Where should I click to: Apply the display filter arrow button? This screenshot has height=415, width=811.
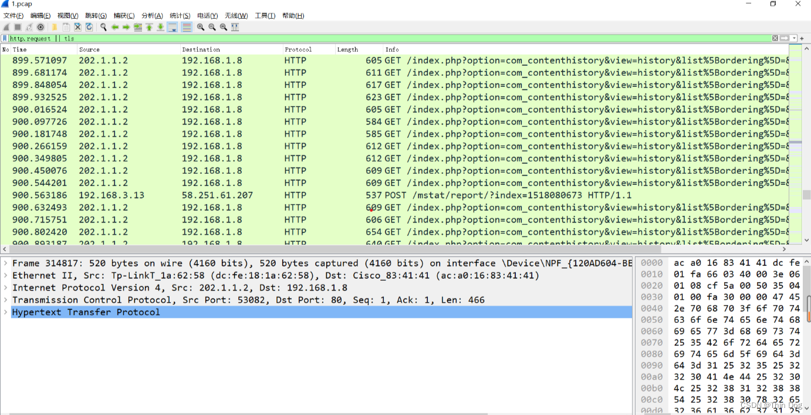coord(785,38)
